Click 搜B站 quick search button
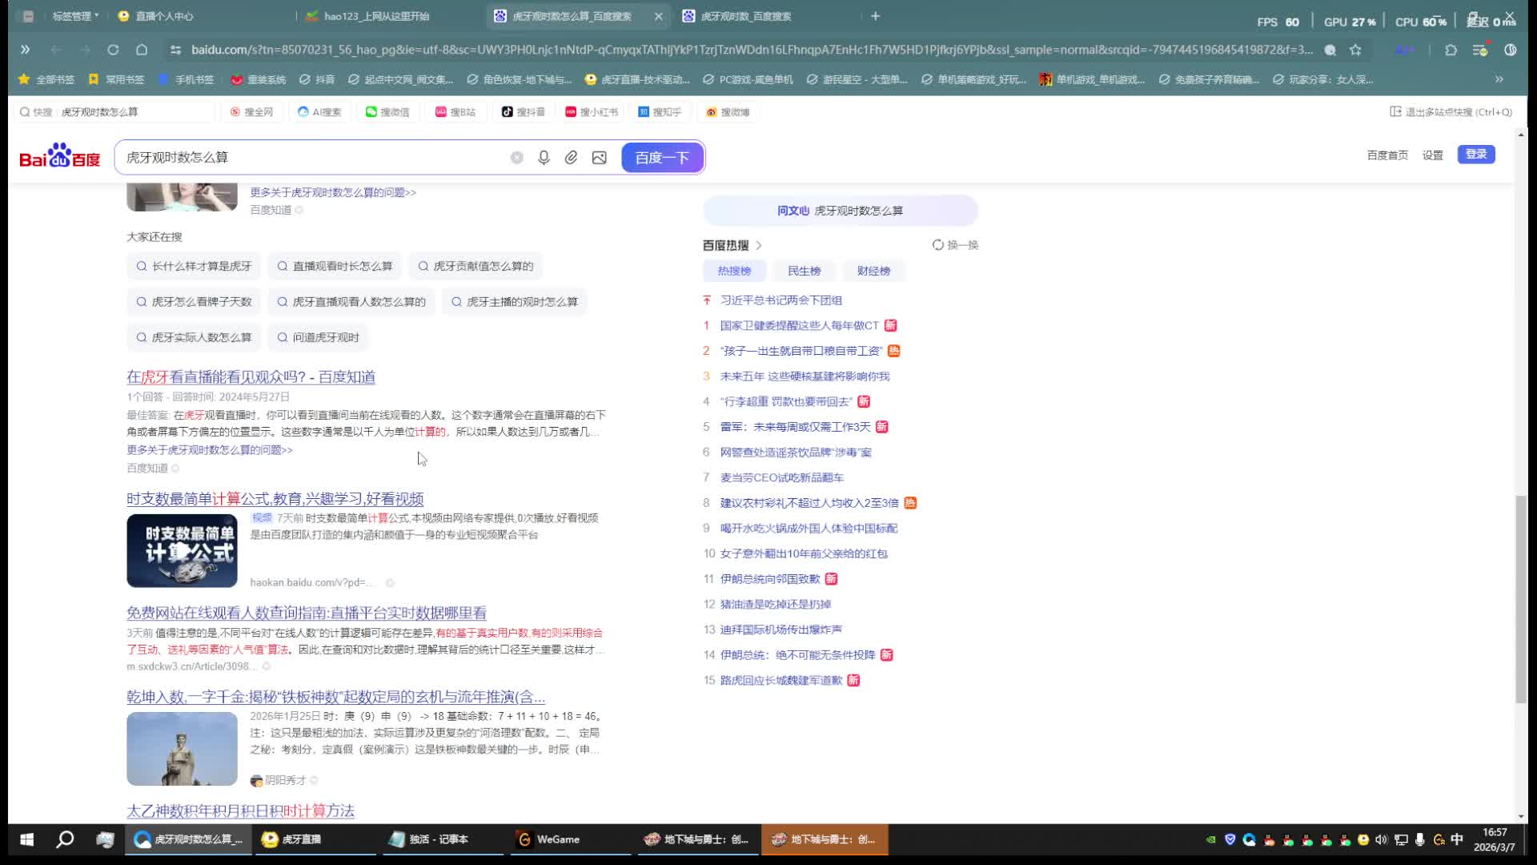 tap(455, 112)
